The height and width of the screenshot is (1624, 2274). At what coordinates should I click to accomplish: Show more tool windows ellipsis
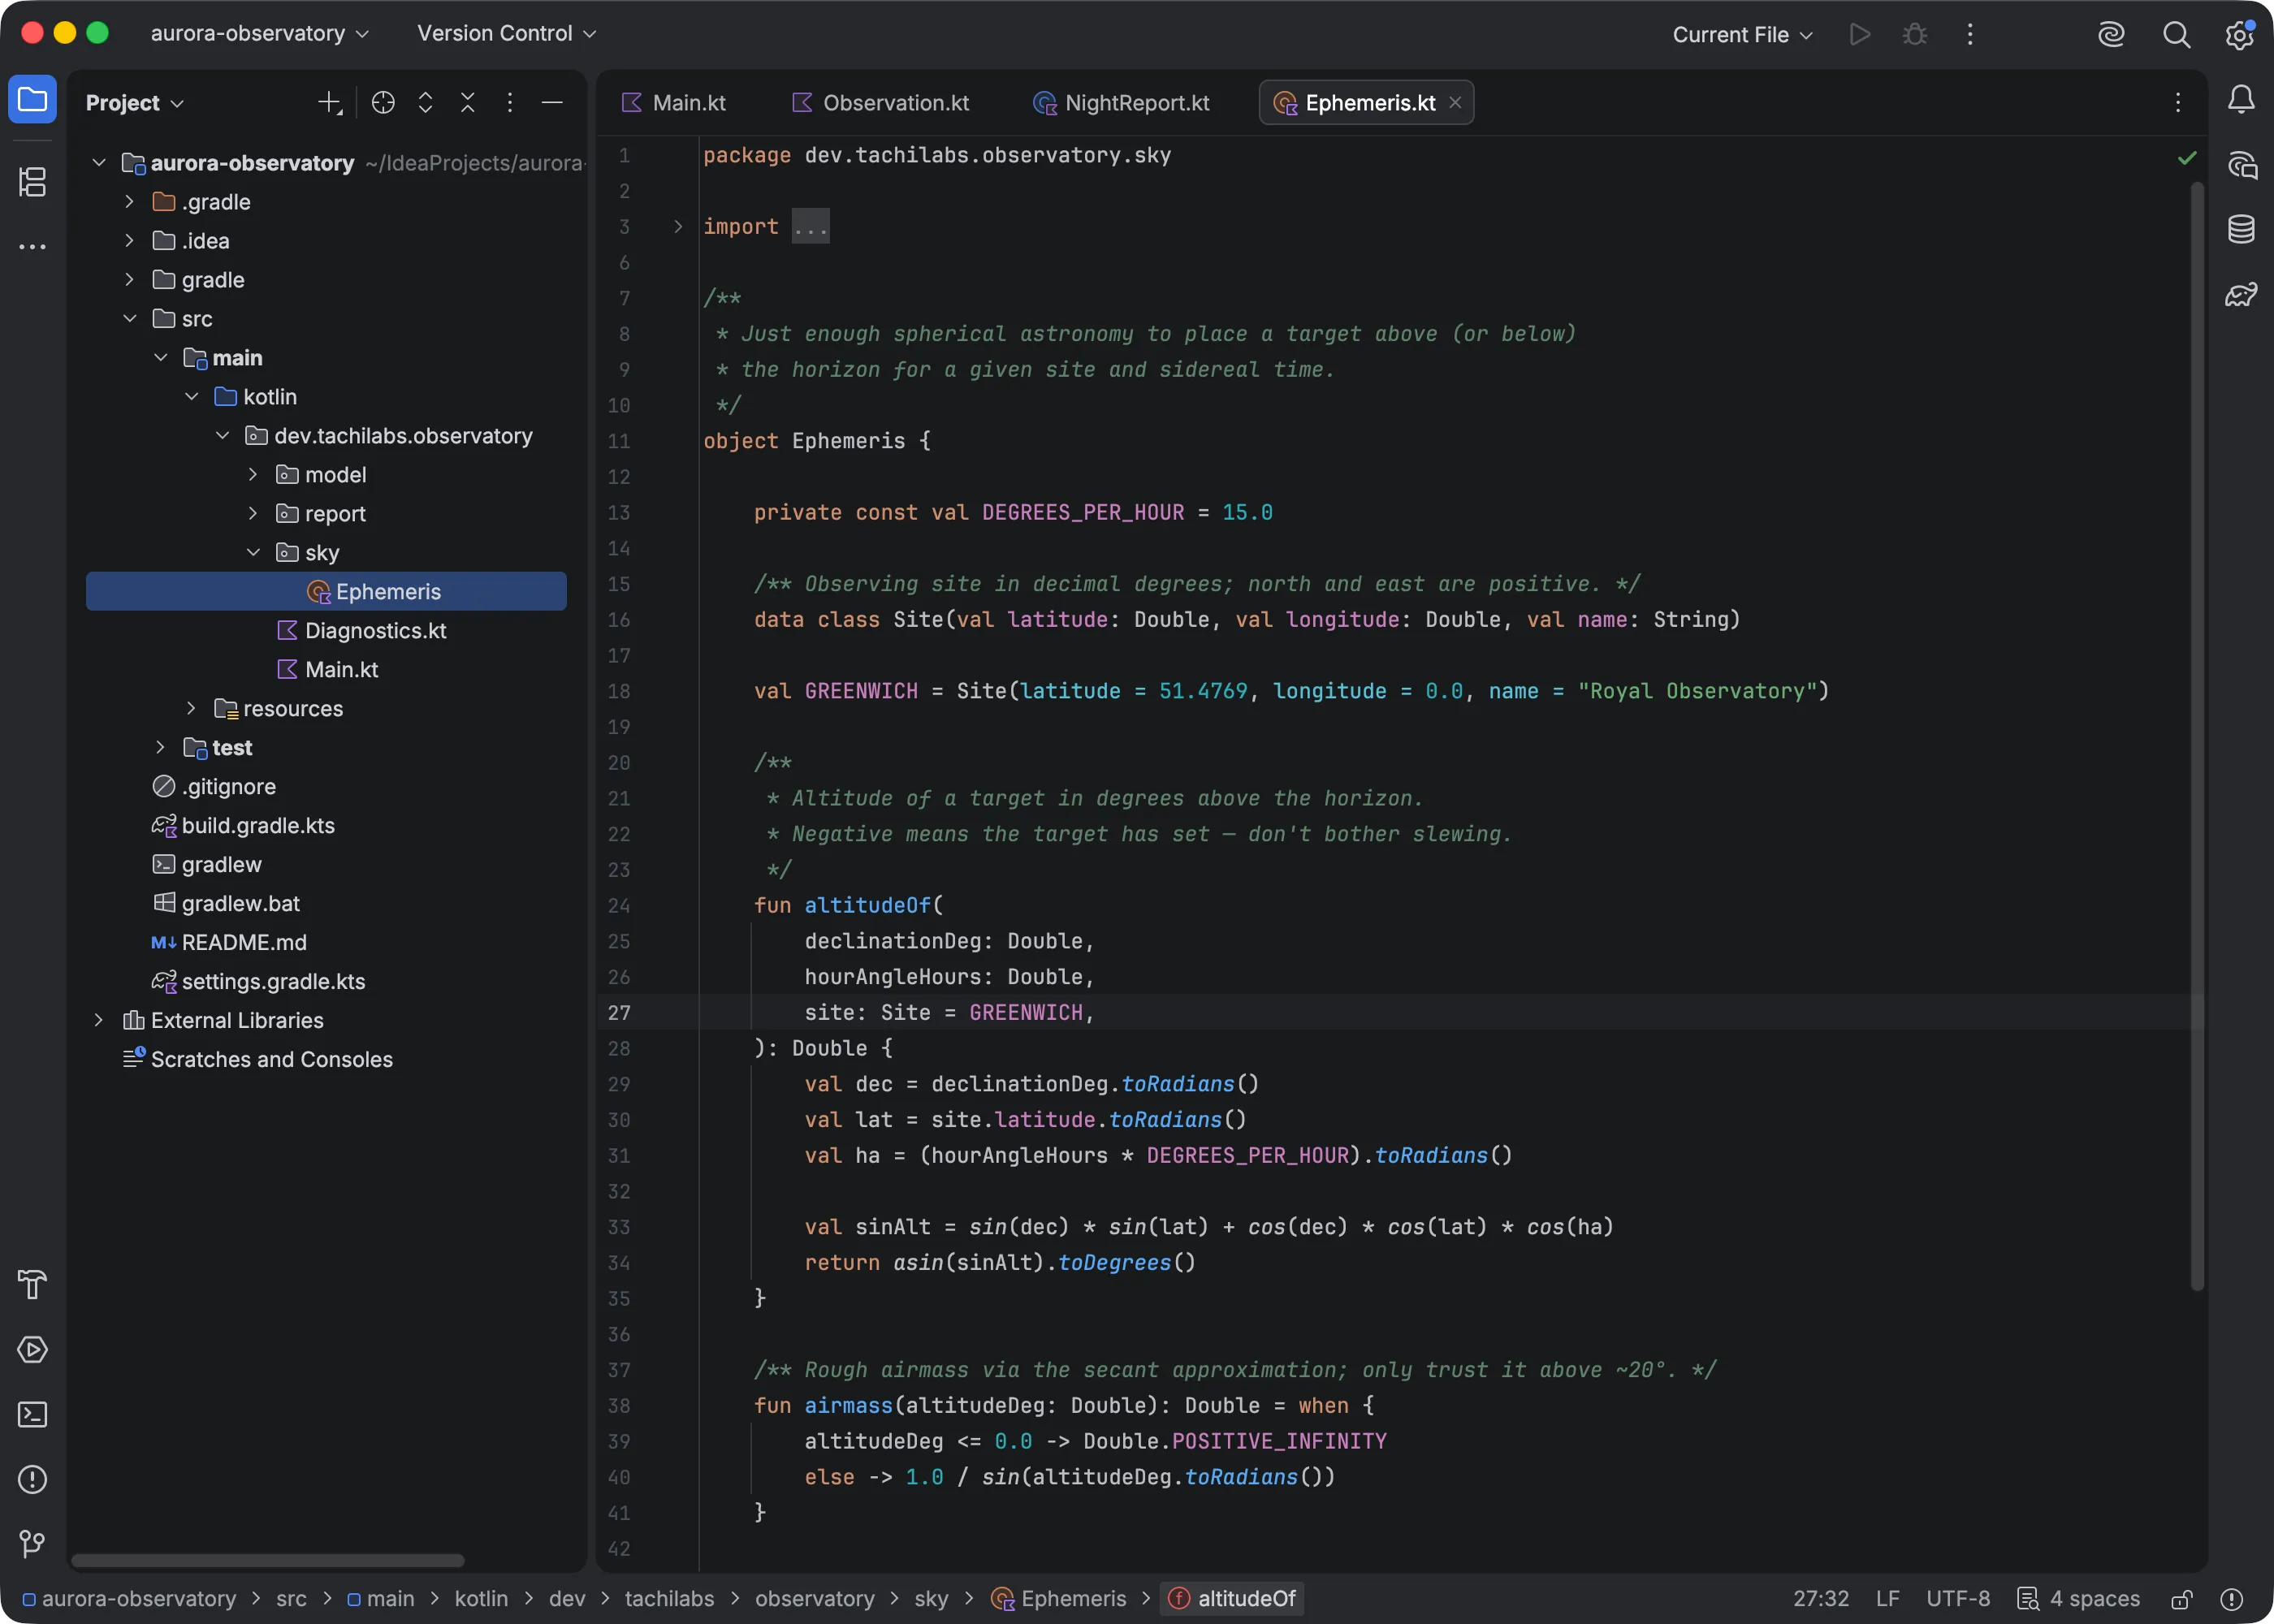coord(32,246)
